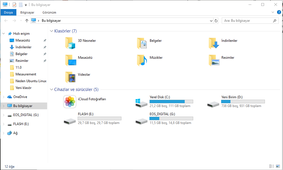The height and width of the screenshot is (170, 283).
Task: Expand the EOS_DIGITAL (G:) tree node
Action: point(3,115)
